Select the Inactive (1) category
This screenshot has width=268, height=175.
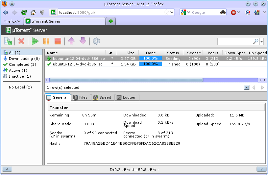(22, 76)
